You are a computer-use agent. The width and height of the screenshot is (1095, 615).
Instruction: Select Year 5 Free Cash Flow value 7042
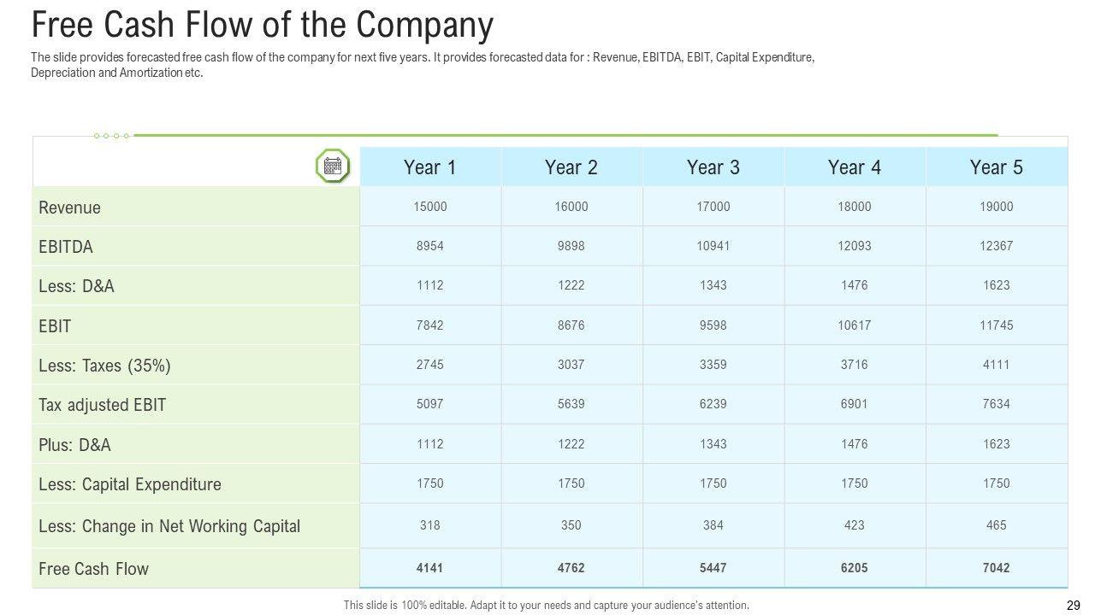pos(996,567)
